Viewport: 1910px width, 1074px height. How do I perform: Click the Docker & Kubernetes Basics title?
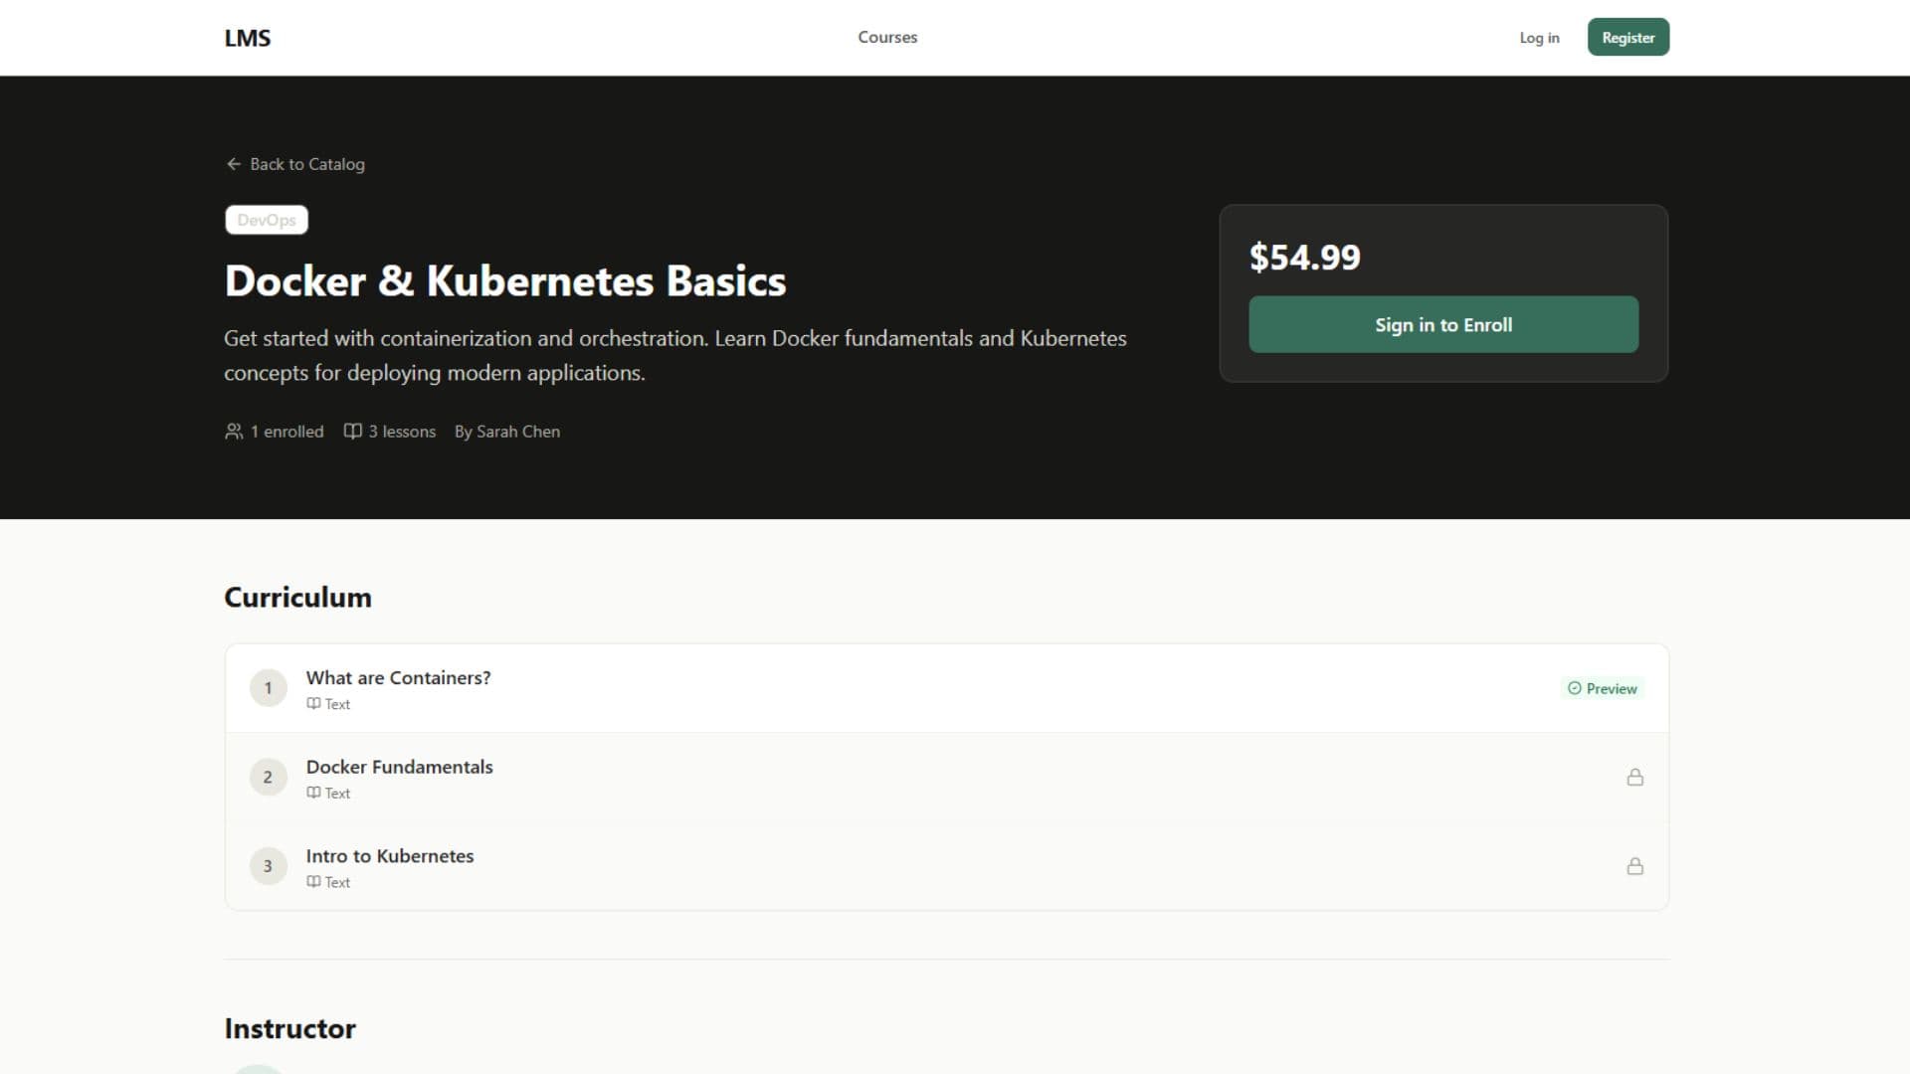tap(505, 281)
